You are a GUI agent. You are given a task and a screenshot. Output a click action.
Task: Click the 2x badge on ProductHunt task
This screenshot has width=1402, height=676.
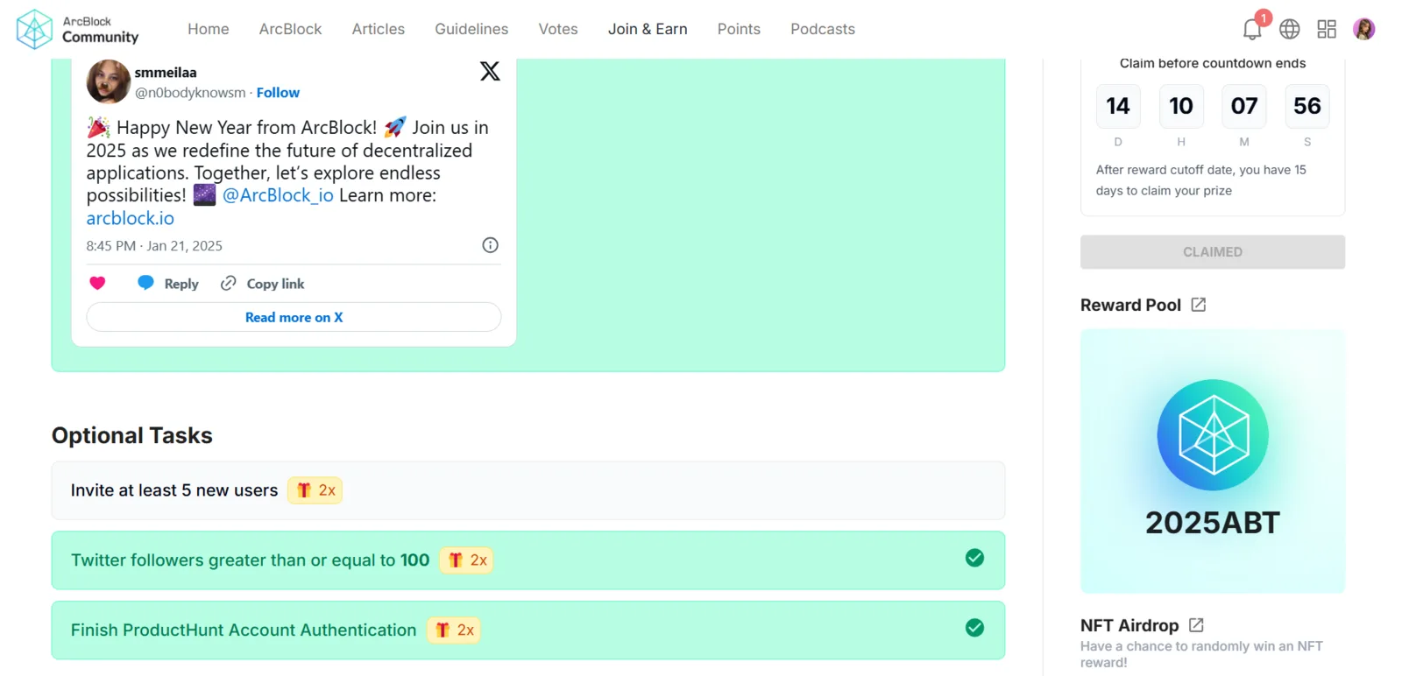click(x=454, y=630)
